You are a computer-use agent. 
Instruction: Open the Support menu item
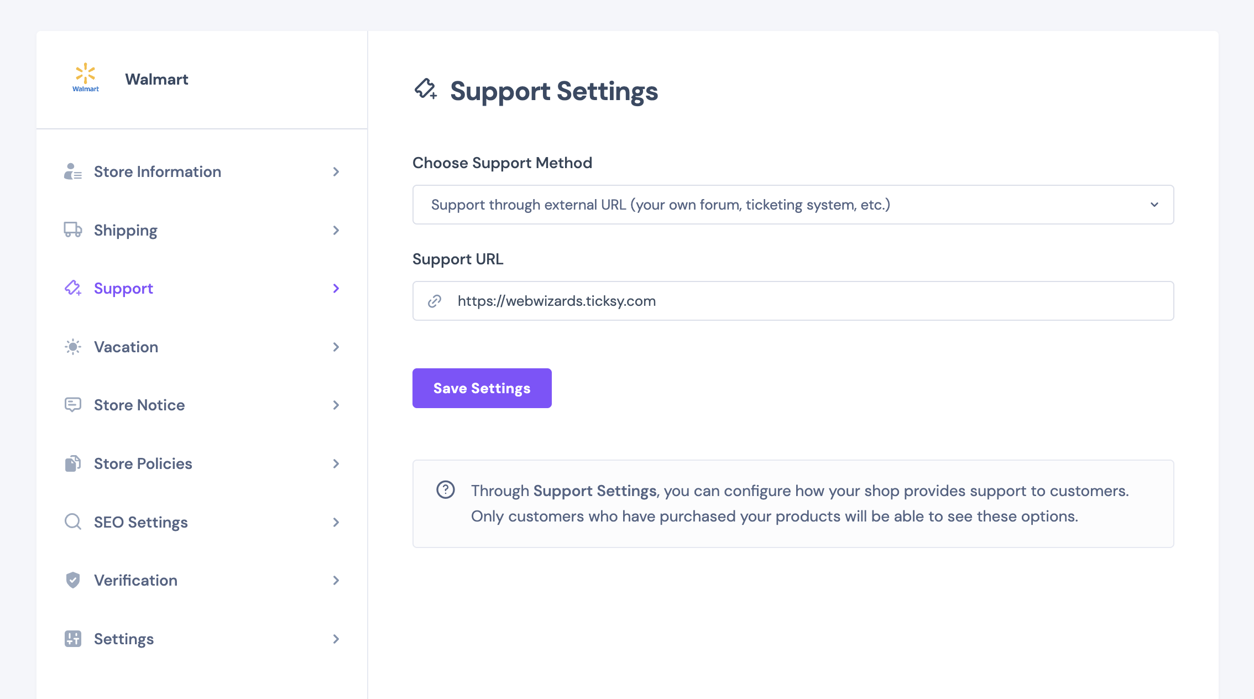123,289
